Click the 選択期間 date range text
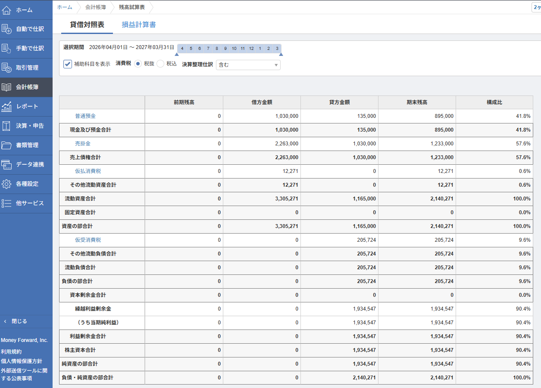This screenshot has width=541, height=388. pos(131,47)
